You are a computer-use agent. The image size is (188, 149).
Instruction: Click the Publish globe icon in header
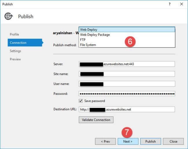pyautogui.click(x=8, y=16)
